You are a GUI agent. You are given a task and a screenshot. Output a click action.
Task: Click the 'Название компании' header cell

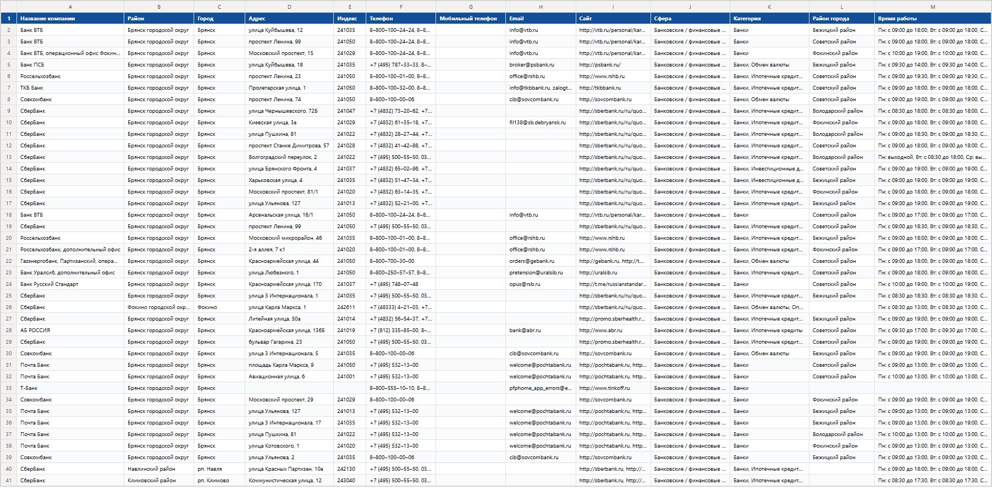(x=70, y=19)
